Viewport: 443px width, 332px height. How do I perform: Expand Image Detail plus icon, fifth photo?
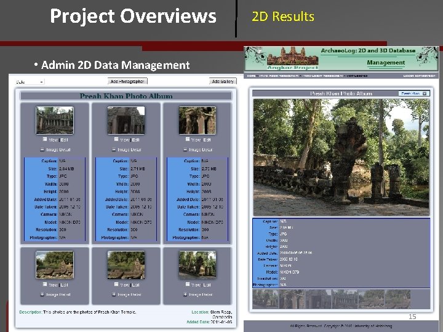tap(114, 294)
